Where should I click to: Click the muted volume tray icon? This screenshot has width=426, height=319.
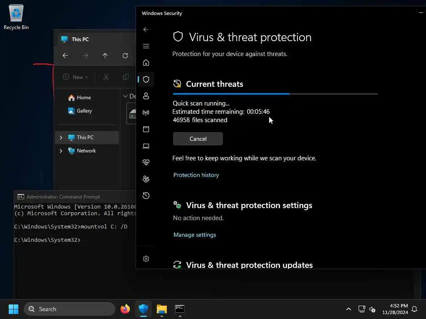click(372, 309)
